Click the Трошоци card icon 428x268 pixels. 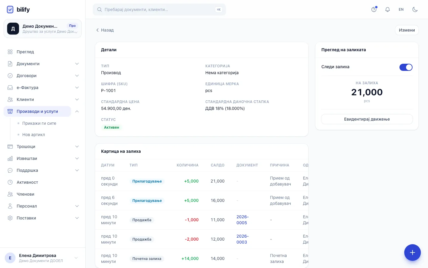[x=10, y=147]
